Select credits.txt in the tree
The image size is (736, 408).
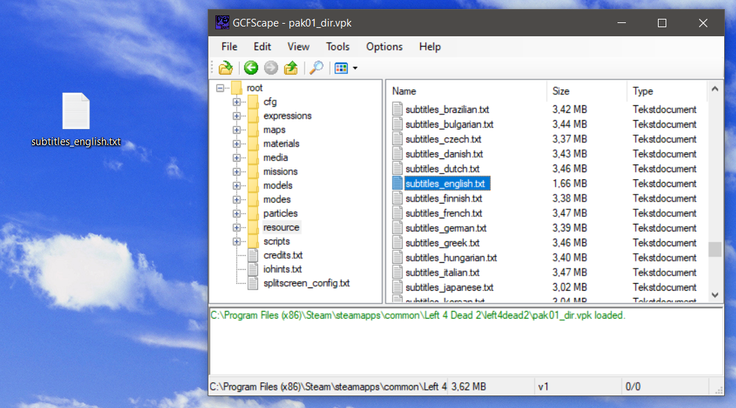pos(282,255)
